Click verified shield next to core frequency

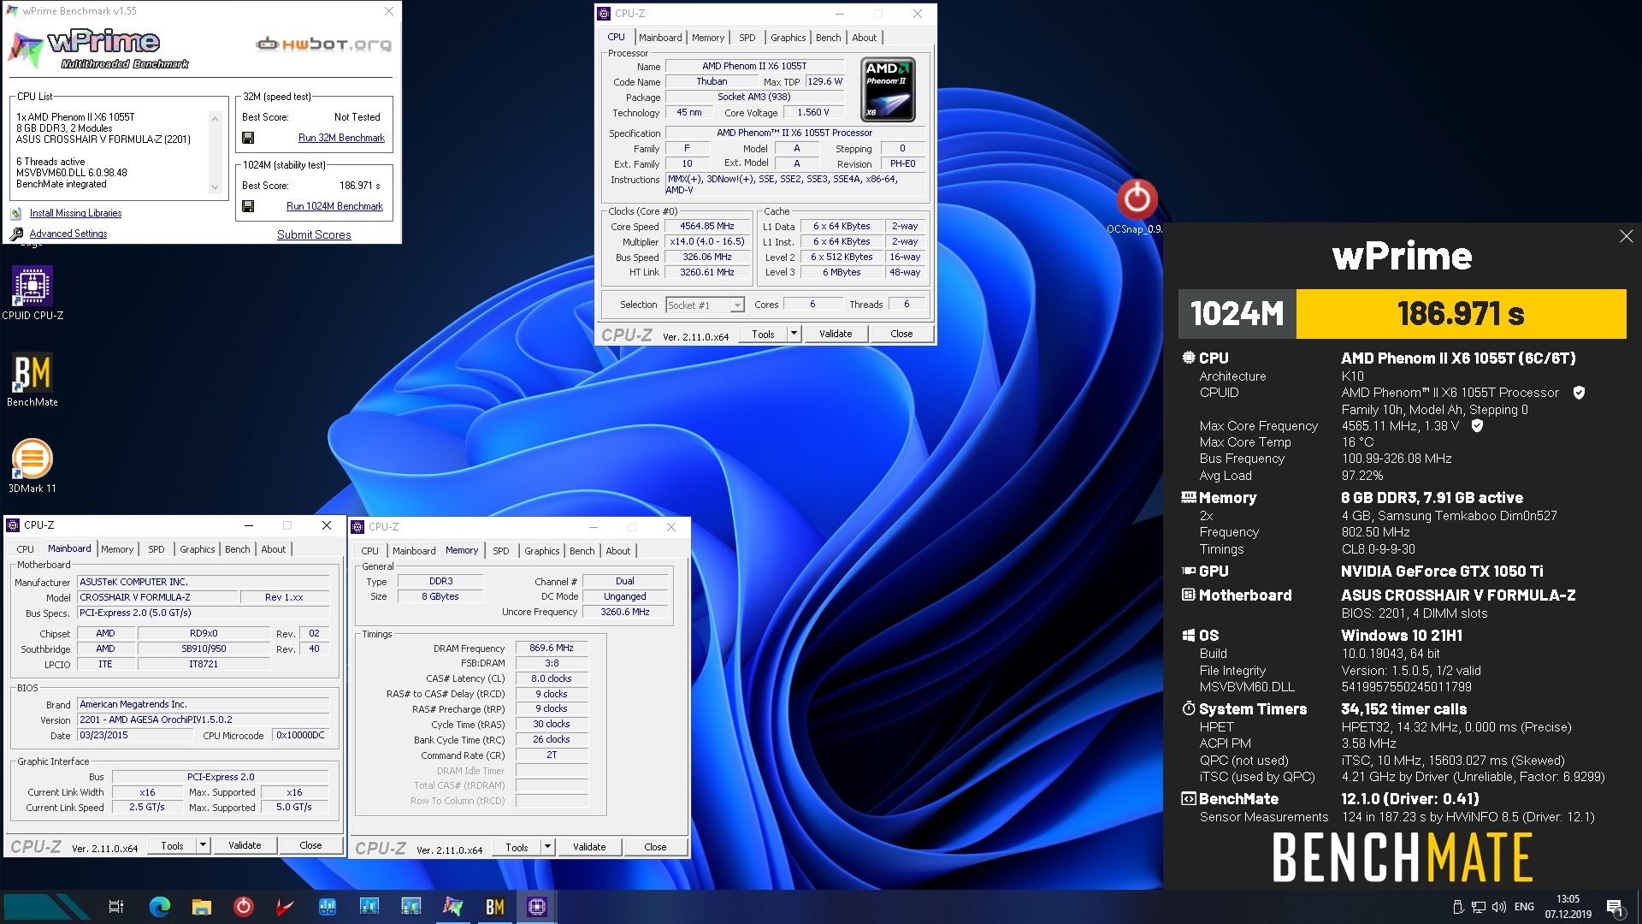1476,425
